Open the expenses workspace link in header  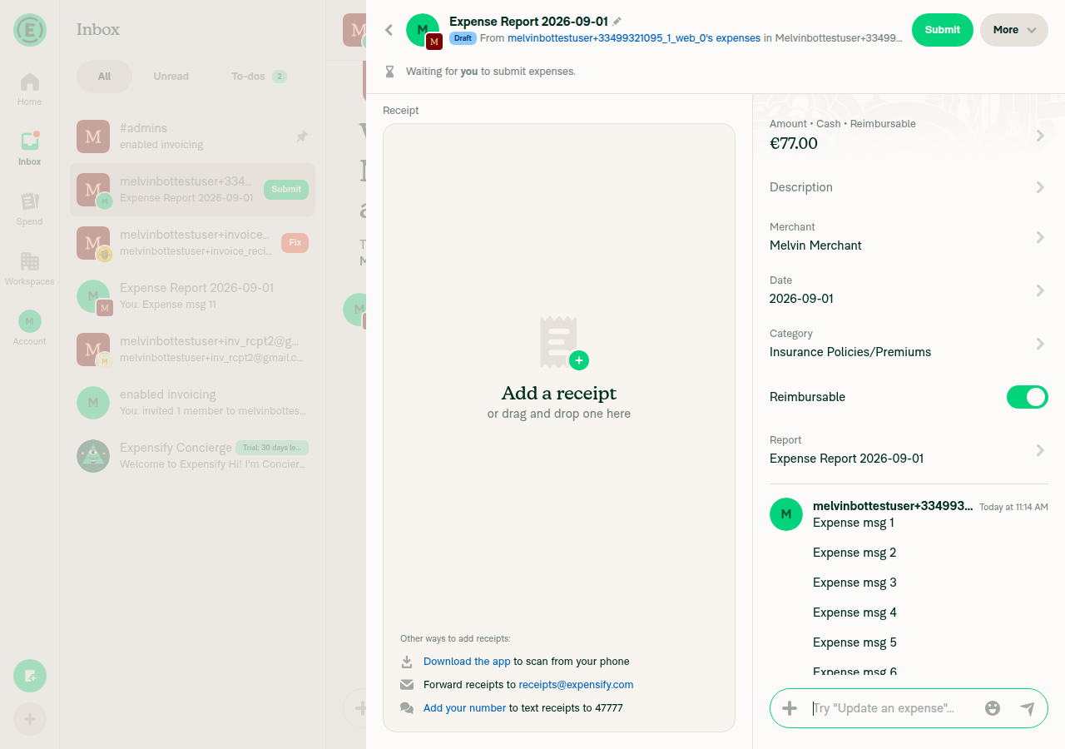click(x=634, y=38)
